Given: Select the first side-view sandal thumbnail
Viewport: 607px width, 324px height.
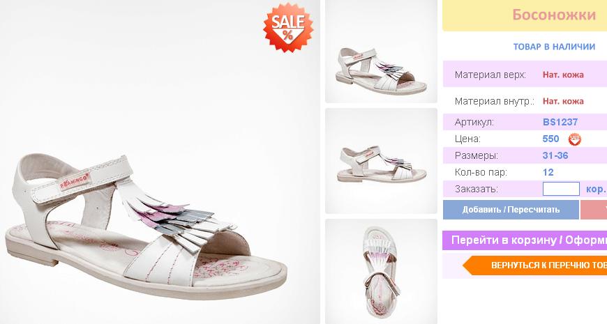Looking at the screenshot, I should pos(381,52).
